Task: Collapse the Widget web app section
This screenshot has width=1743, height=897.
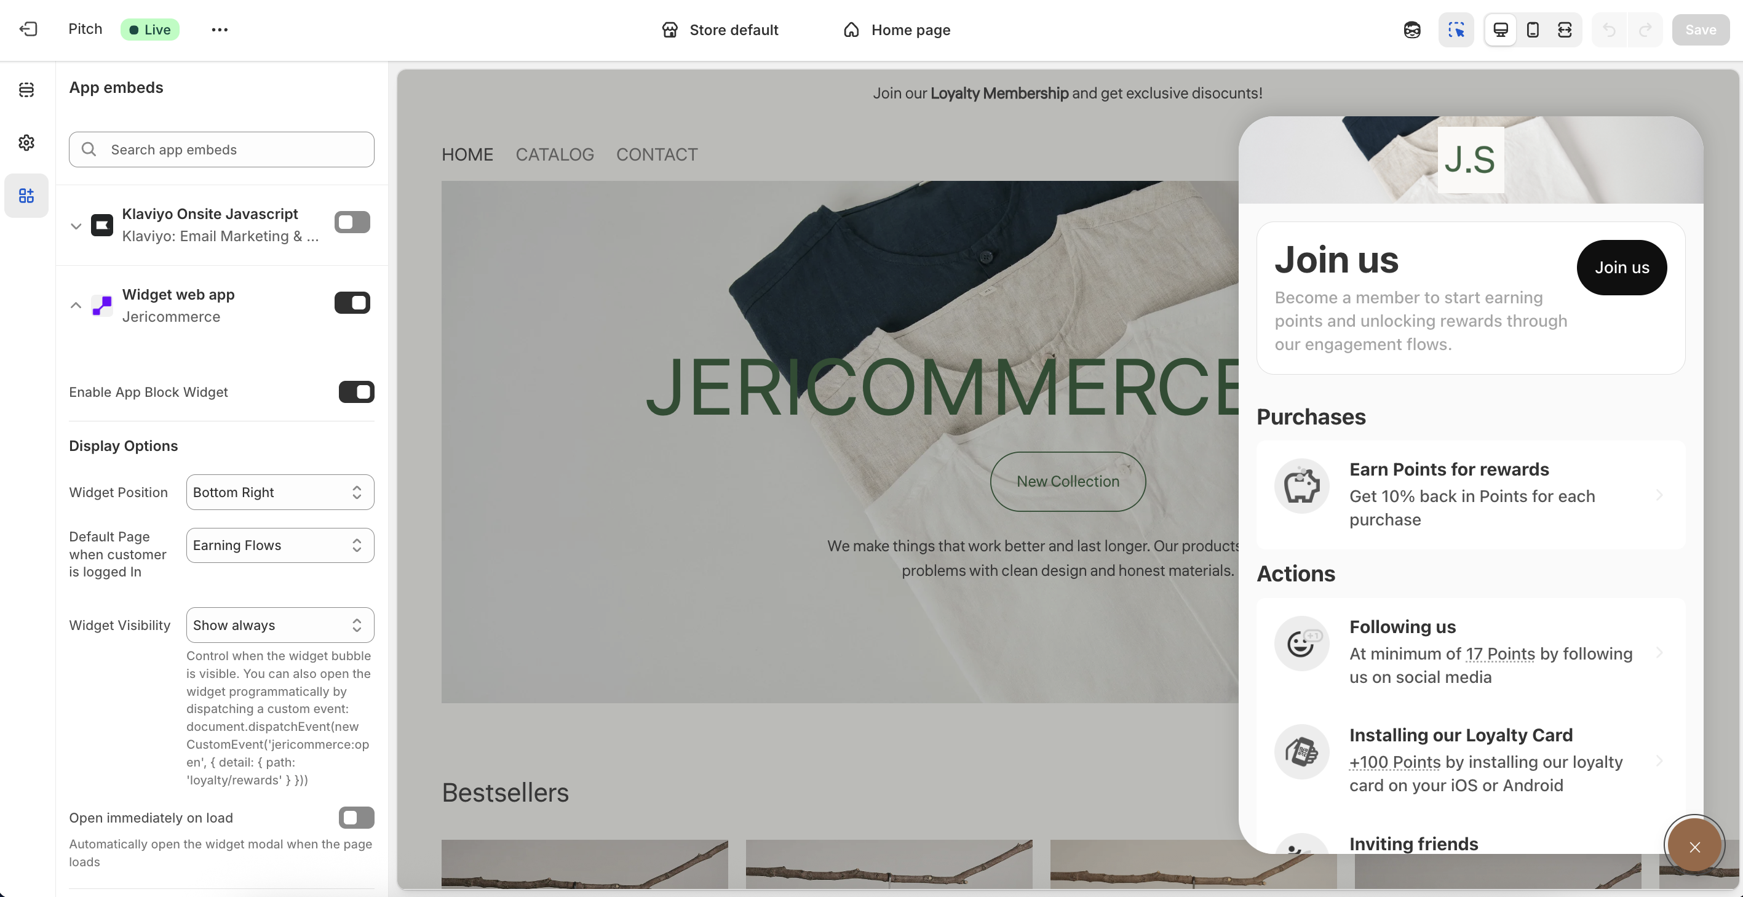Action: (x=76, y=305)
